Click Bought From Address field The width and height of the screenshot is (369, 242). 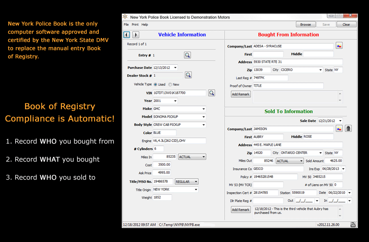point(298,62)
